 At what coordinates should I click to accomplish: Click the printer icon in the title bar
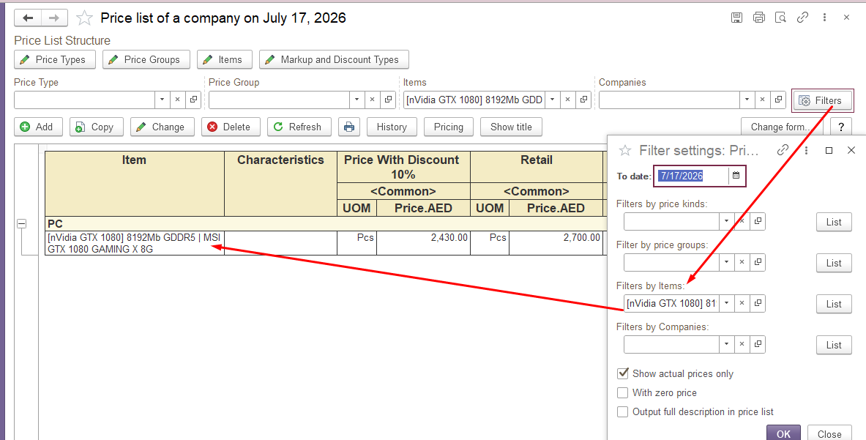759,18
